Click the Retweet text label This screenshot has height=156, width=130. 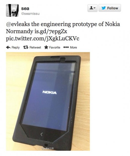point(35,47)
